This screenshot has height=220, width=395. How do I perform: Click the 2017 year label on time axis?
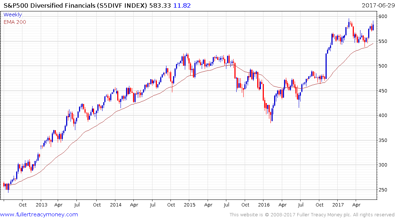coord(338,205)
